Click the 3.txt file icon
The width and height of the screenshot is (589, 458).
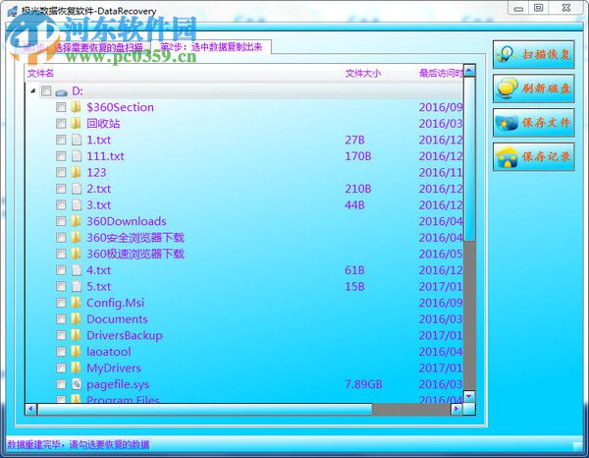[x=77, y=205]
